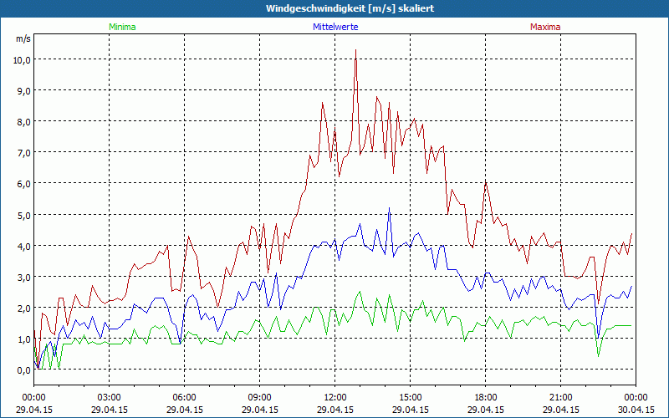
Task: Click the 21:00 time axis label
Action: coord(560,397)
